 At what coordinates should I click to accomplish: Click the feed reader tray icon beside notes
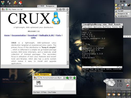click(119, 5)
